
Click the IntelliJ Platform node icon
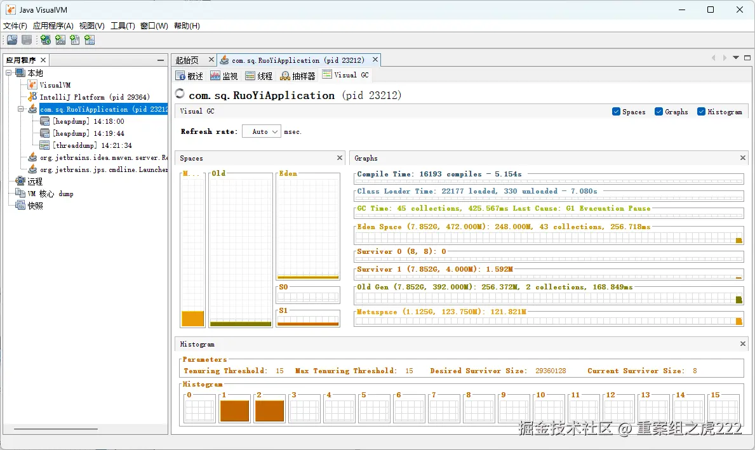point(32,96)
